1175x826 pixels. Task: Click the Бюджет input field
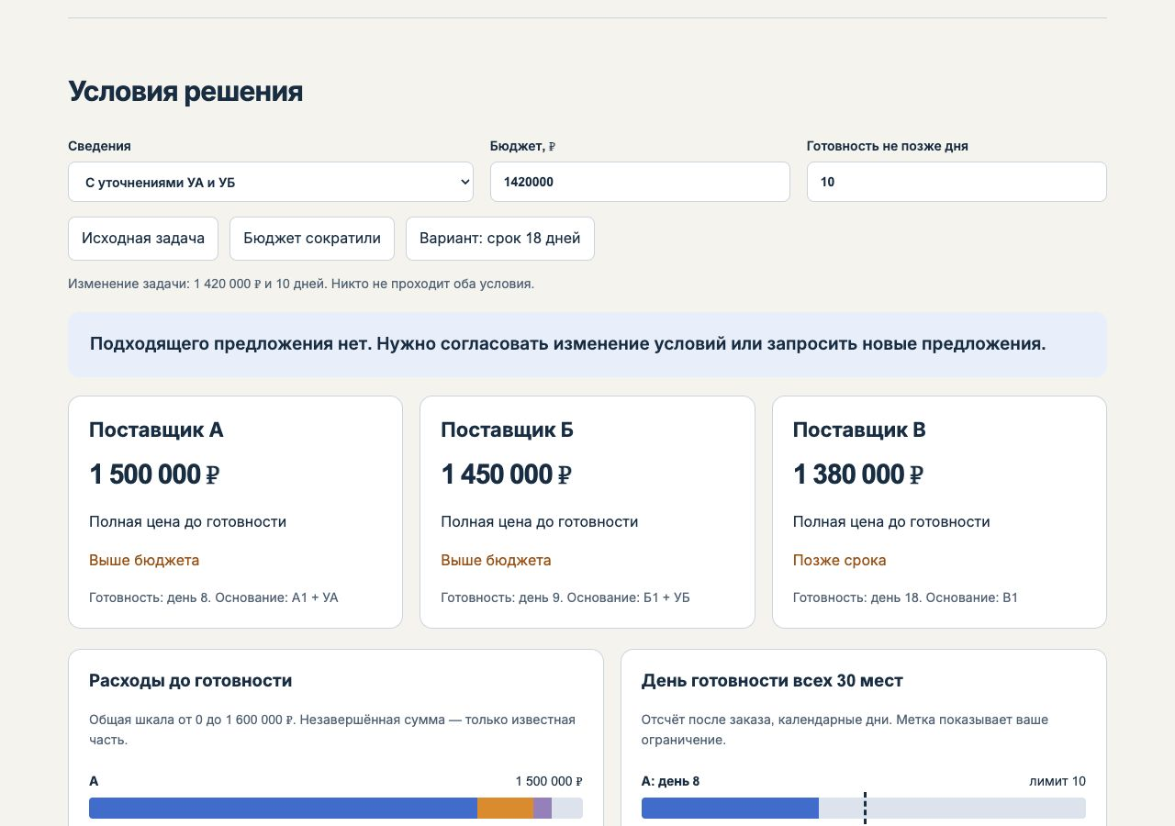640,182
